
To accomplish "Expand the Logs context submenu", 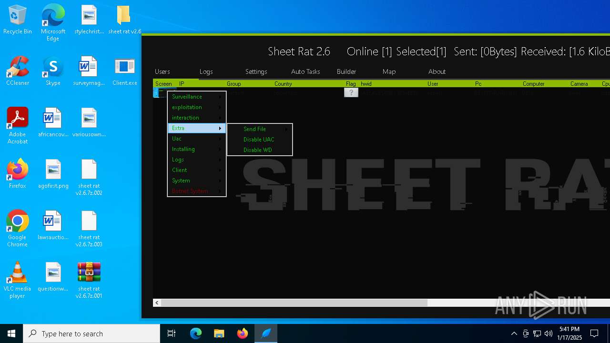I will (x=197, y=160).
